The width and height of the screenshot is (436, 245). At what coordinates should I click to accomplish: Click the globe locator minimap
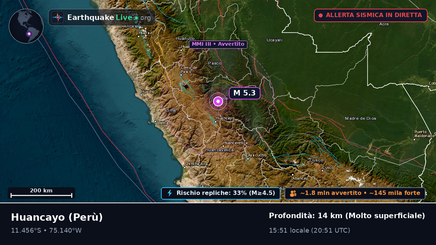point(26,26)
